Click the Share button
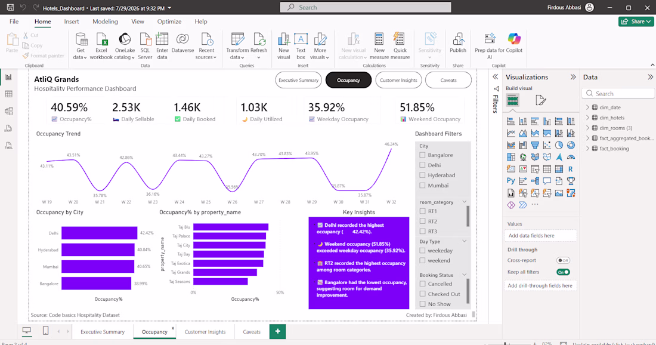 click(636, 21)
